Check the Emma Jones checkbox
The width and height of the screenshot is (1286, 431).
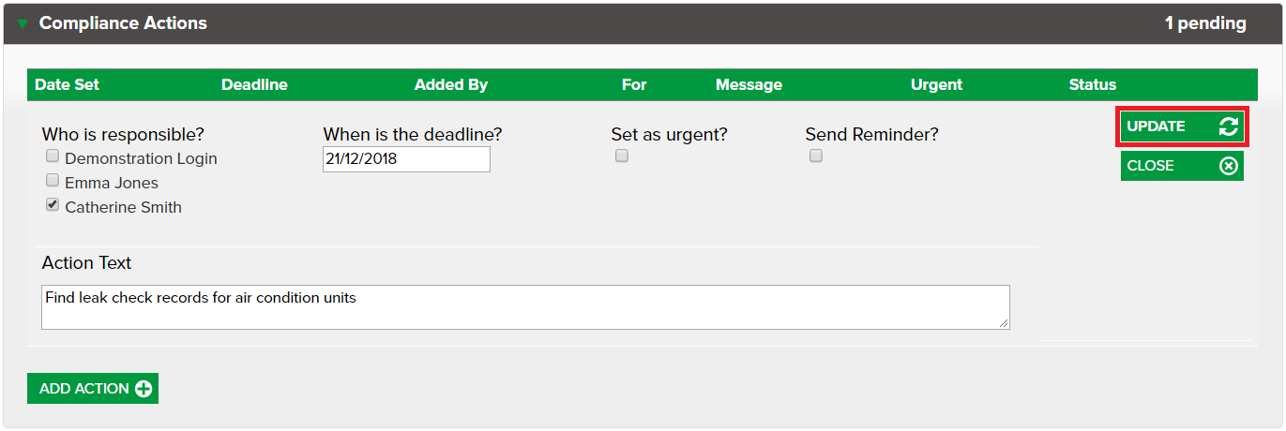pyautogui.click(x=53, y=181)
